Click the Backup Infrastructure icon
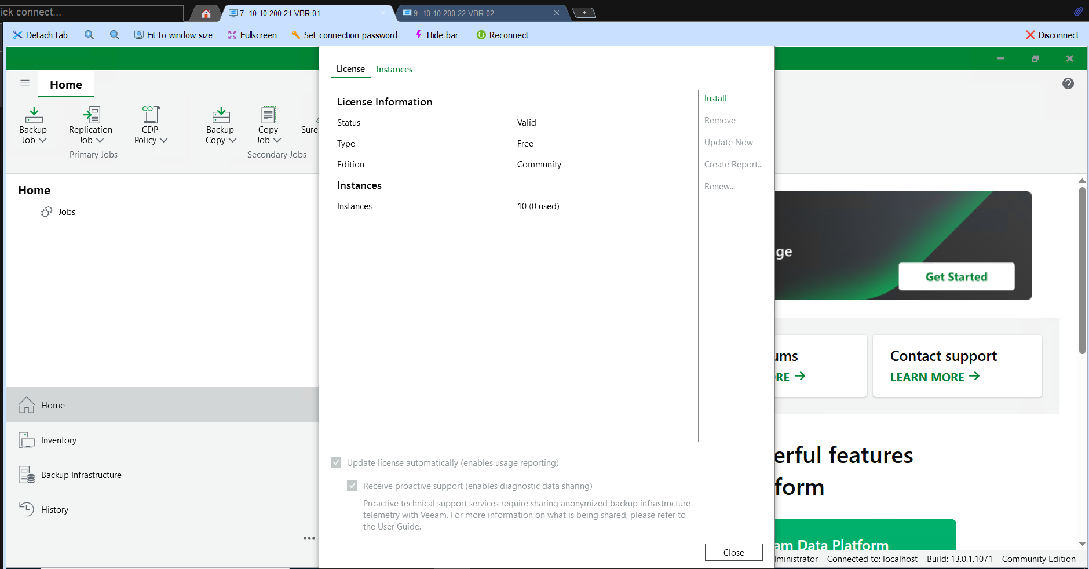 27,475
